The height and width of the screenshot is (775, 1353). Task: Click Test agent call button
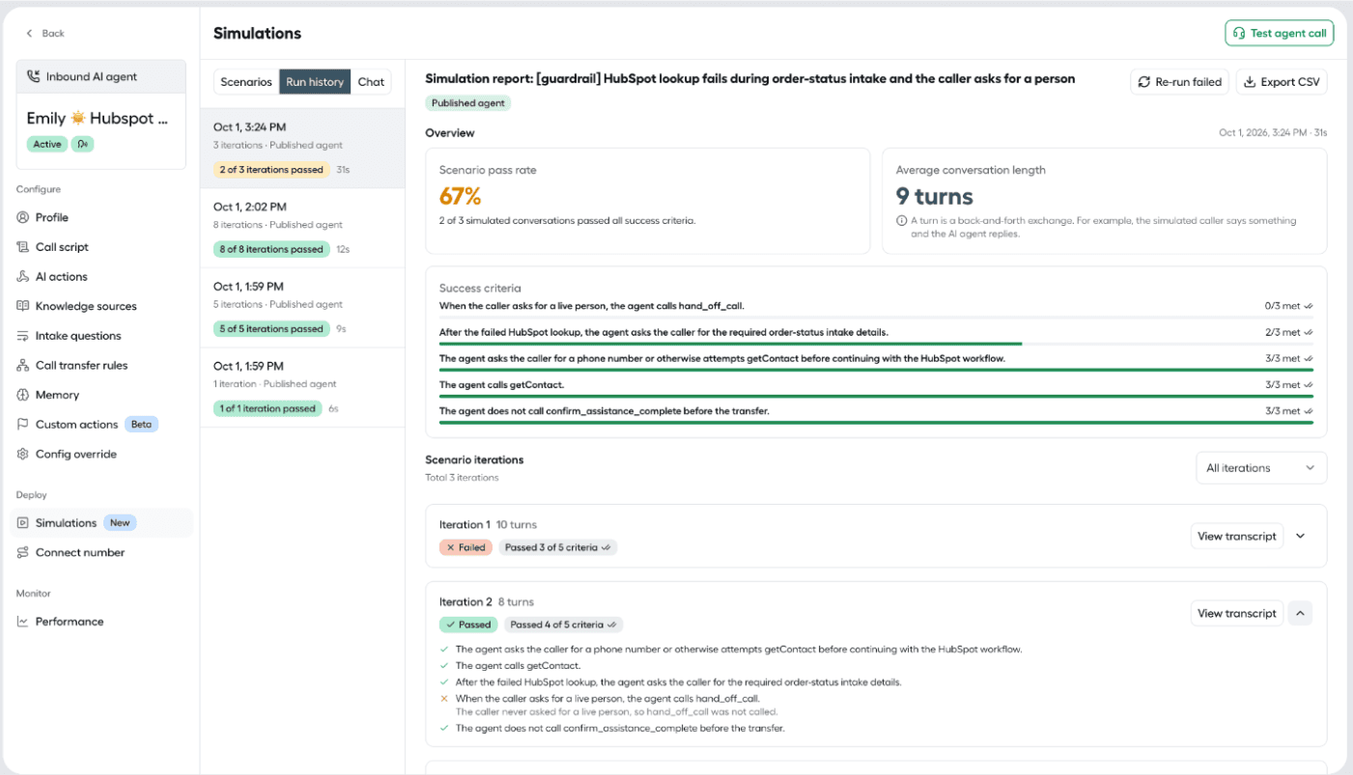pos(1279,33)
